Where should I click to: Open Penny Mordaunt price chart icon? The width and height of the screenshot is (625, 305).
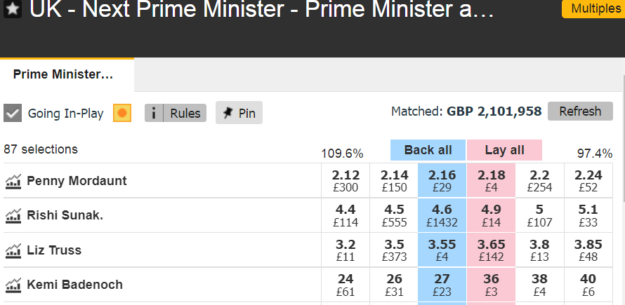pos(13,181)
